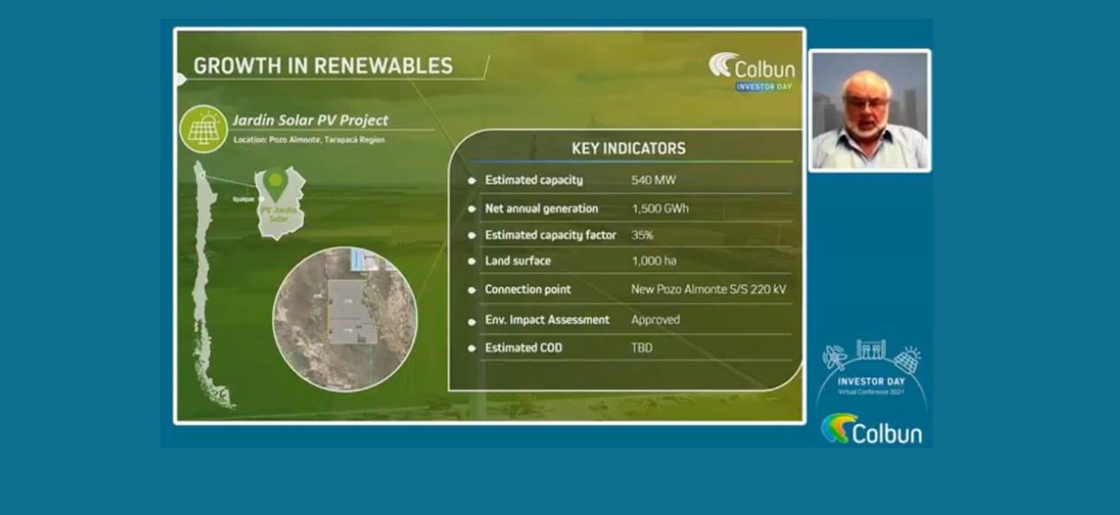Click the "35%" capacity factor value

(643, 235)
